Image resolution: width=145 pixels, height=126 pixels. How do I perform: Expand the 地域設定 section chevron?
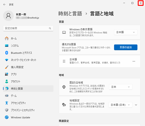(136, 105)
